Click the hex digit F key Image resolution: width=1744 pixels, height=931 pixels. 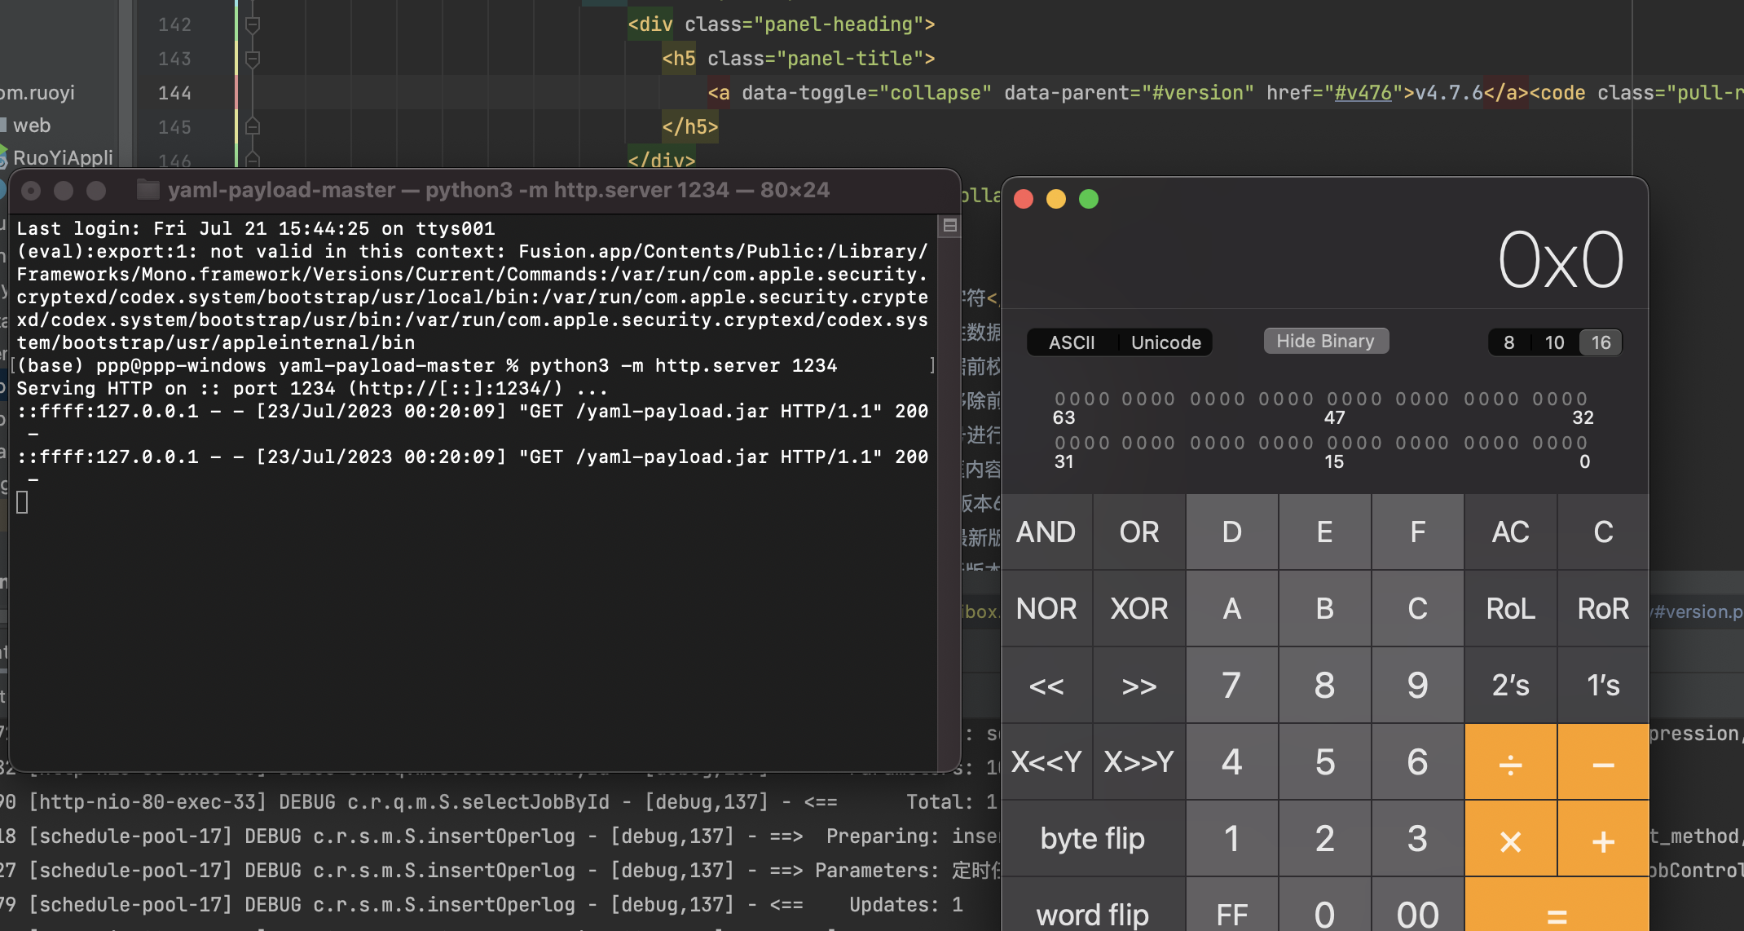click(1418, 532)
